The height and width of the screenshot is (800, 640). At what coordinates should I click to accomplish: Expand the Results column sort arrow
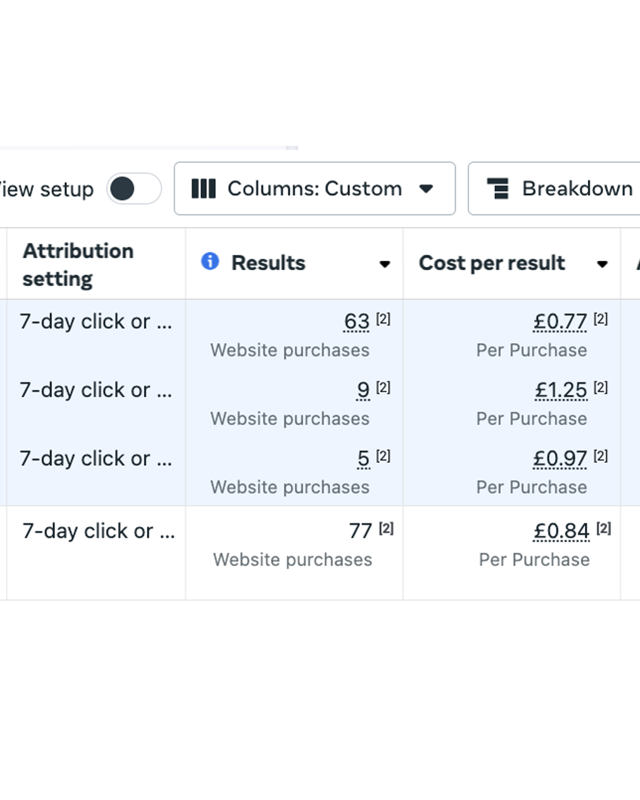click(x=385, y=264)
